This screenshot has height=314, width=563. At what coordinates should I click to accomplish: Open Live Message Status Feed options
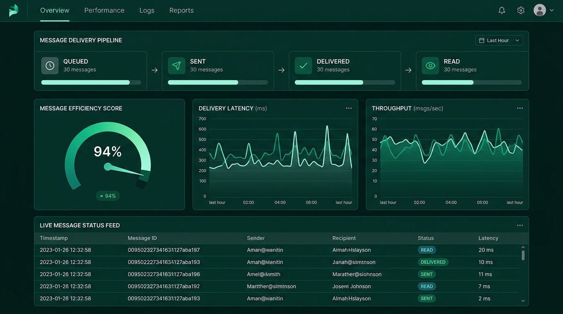(x=520, y=225)
